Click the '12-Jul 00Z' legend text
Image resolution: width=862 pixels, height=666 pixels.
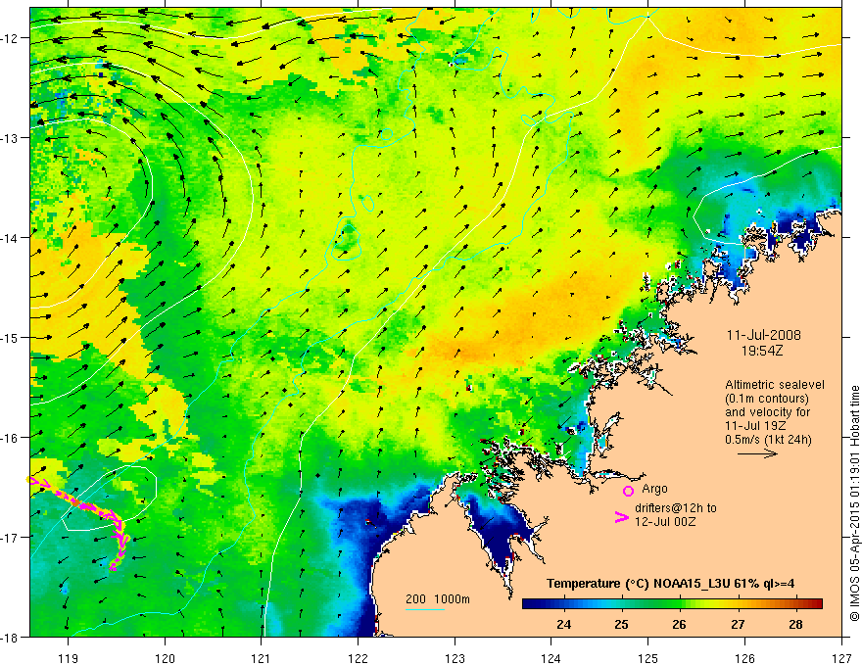[665, 521]
